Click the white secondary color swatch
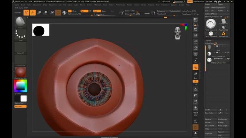Image resolution: width=246 pixels, height=138 pixels. (x=23, y=99)
